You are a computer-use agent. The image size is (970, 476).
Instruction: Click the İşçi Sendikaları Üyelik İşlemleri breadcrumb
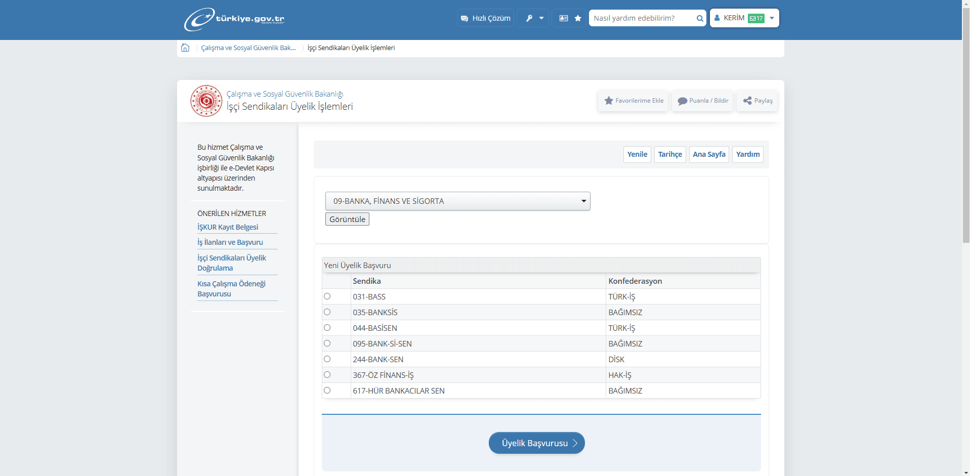tap(351, 48)
